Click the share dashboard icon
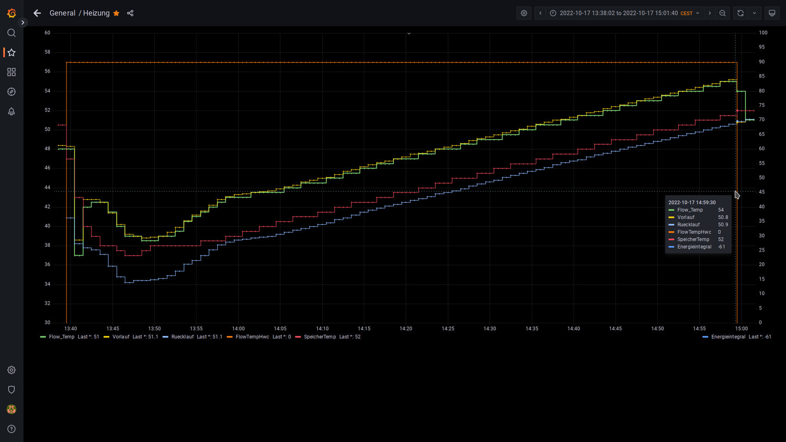The width and height of the screenshot is (786, 442). [130, 13]
